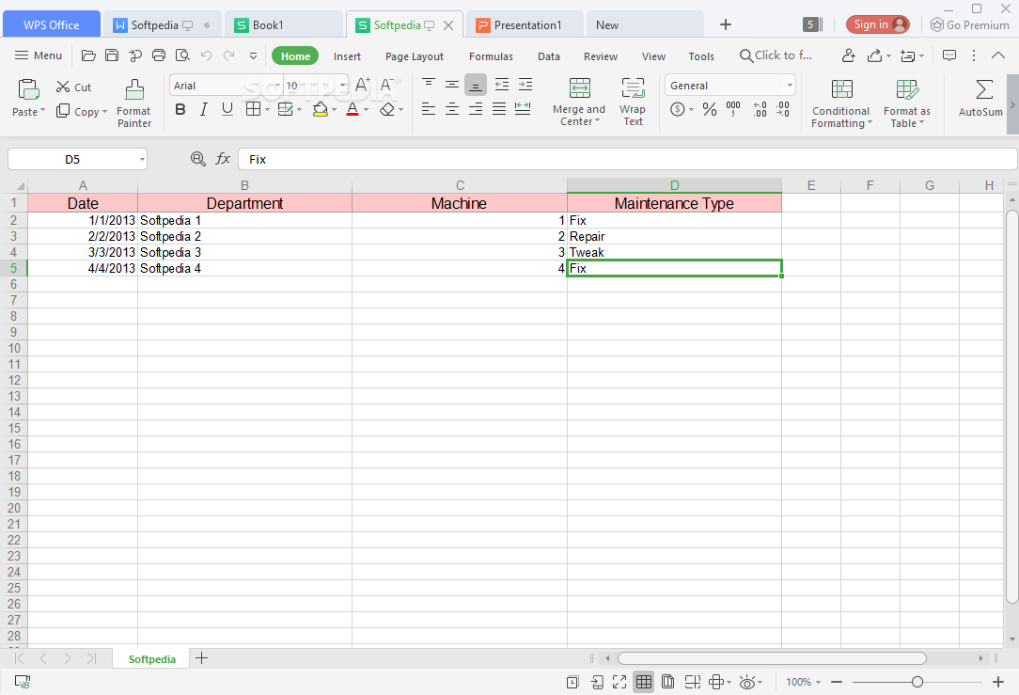This screenshot has height=695, width=1019.
Task: Toggle full screen view in status bar
Action: pyautogui.click(x=619, y=682)
